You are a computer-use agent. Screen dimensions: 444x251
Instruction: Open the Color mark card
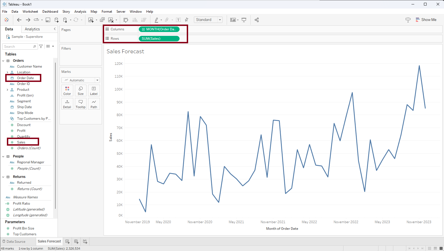tap(67, 90)
